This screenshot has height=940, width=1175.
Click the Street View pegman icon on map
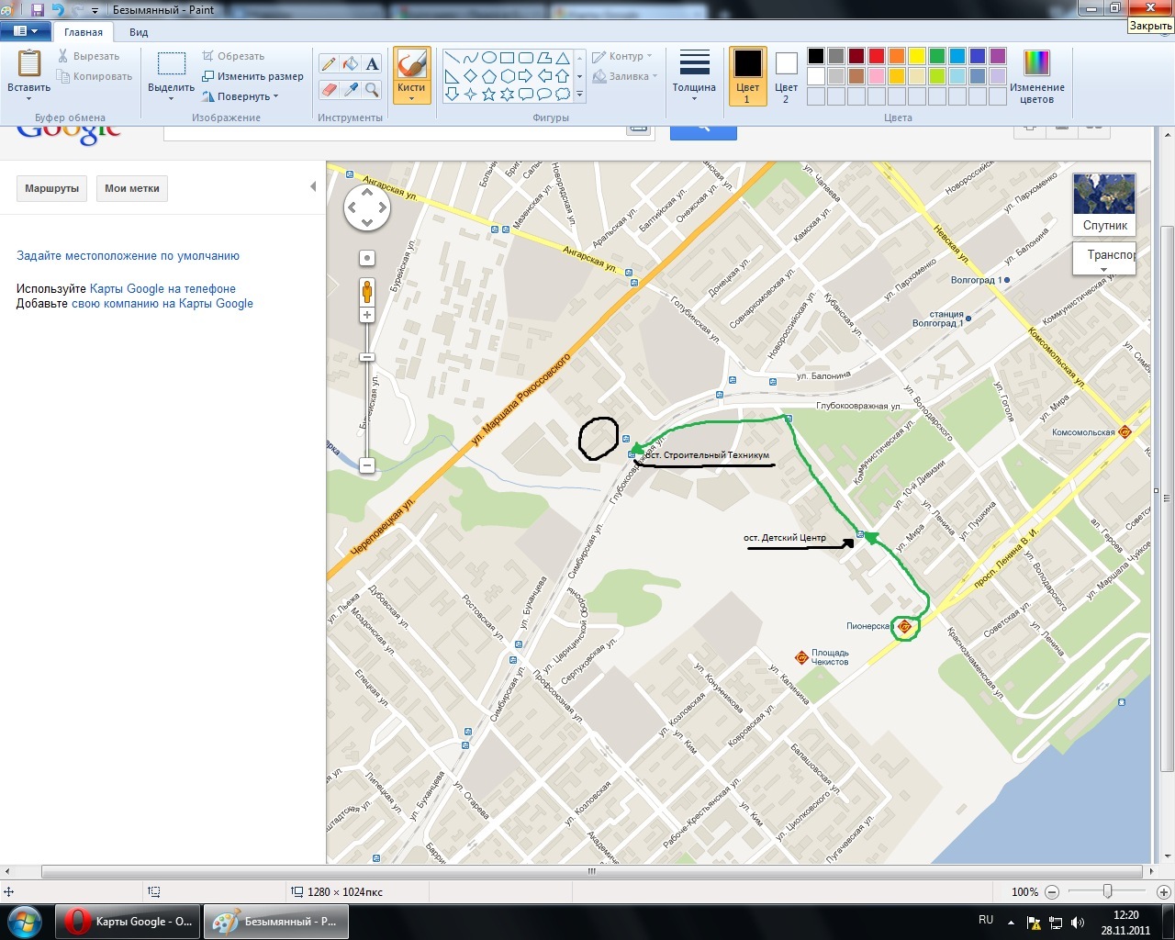pos(367,290)
